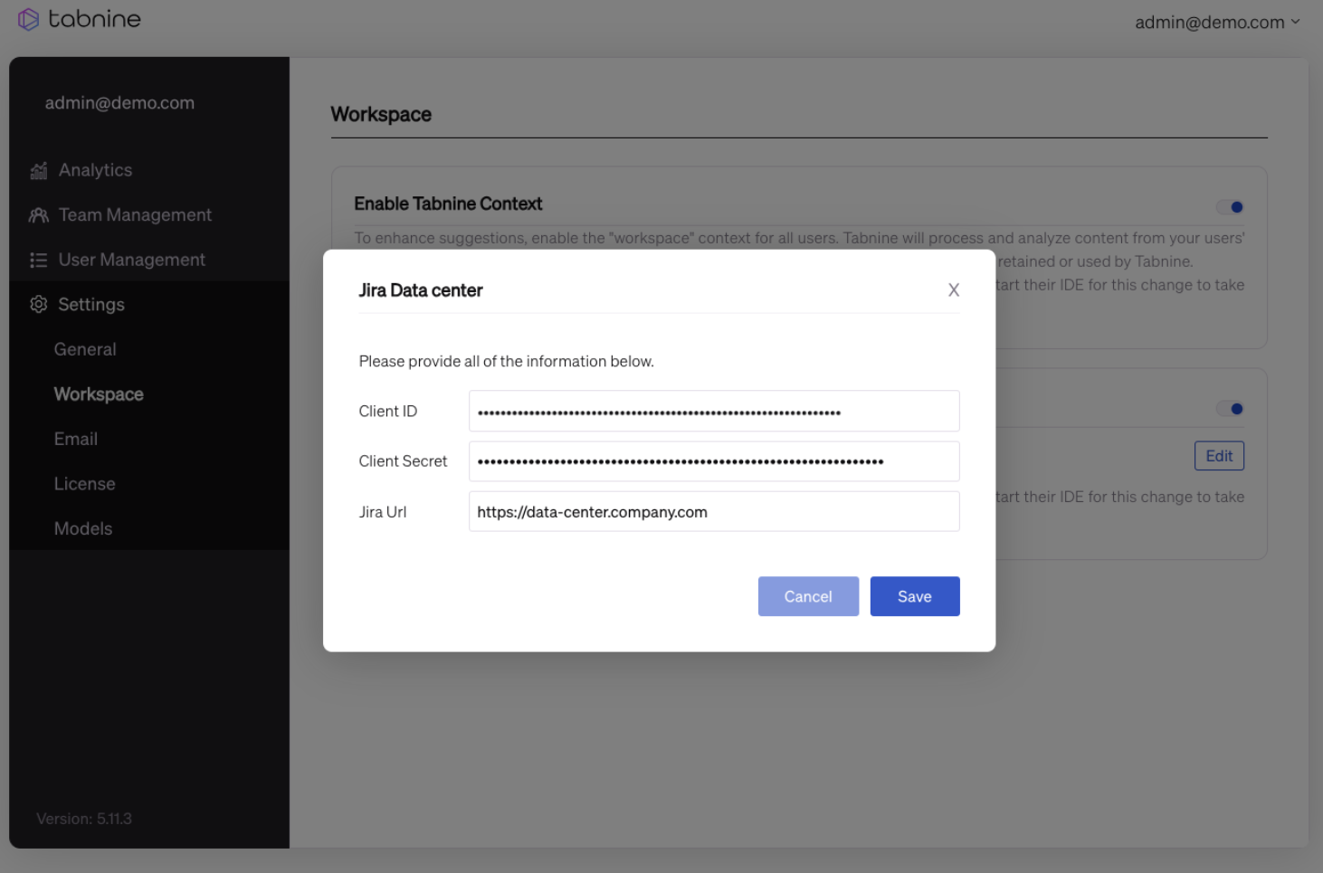Click the Analytics chart icon
1323x873 pixels.
39,170
